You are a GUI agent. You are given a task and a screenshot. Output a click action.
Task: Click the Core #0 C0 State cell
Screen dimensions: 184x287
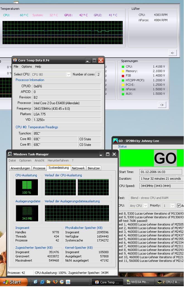pyautogui.click(x=89, y=139)
